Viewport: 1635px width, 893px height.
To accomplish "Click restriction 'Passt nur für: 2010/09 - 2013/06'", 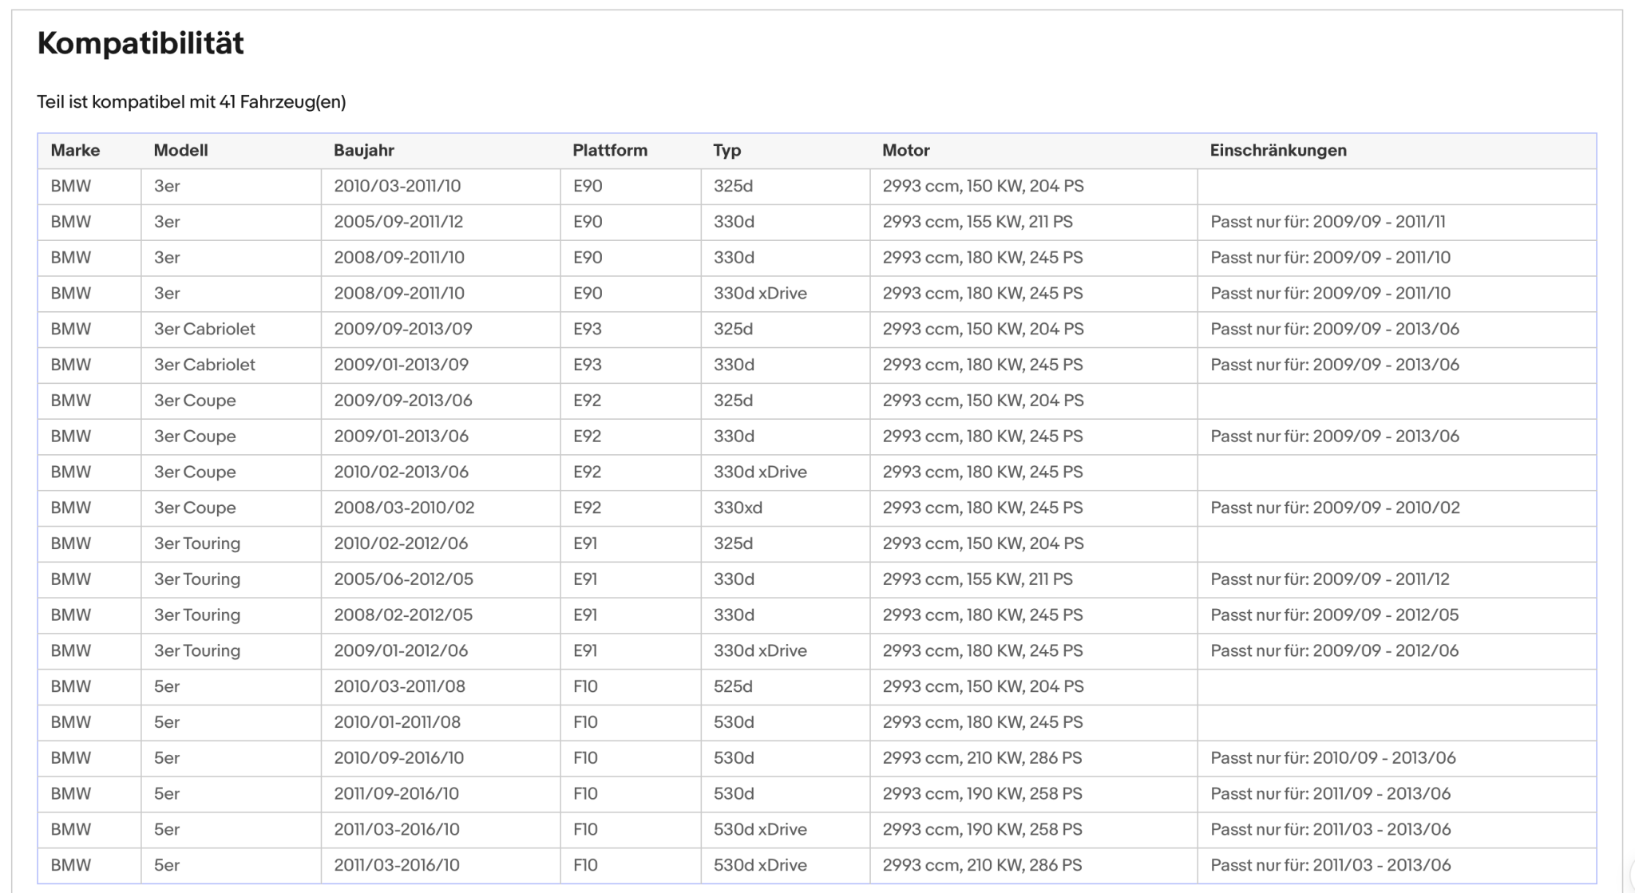I will 1333,758.
